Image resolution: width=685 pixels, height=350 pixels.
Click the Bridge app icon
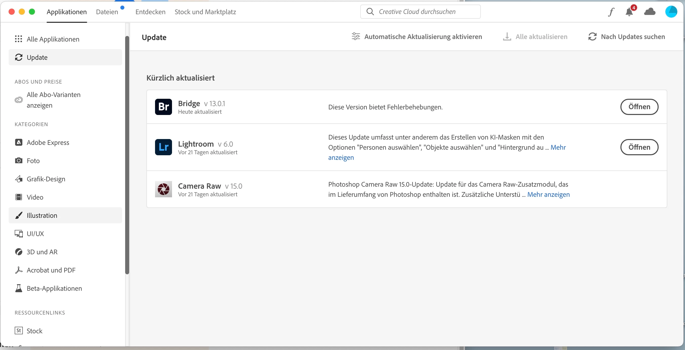[x=163, y=107]
